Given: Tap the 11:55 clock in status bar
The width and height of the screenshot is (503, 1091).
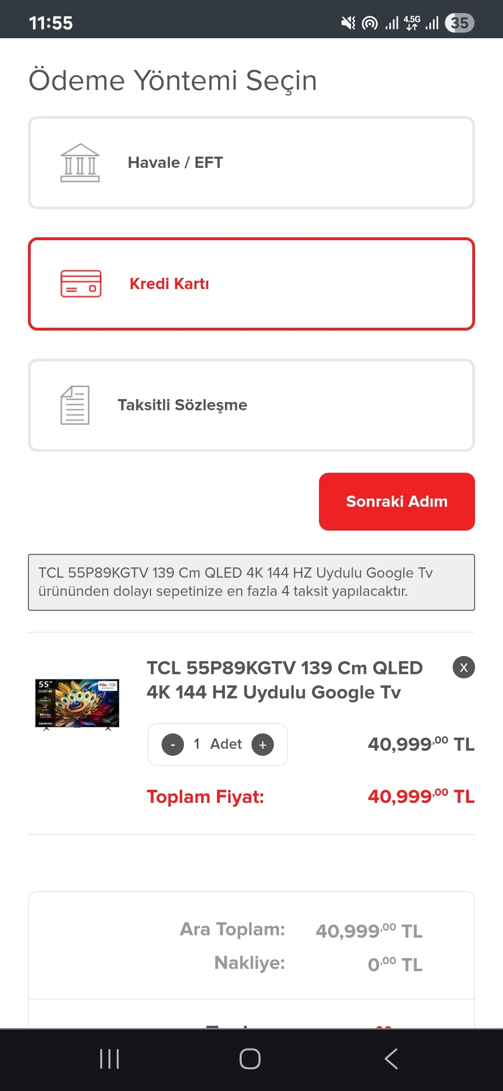Looking at the screenshot, I should click(x=51, y=23).
